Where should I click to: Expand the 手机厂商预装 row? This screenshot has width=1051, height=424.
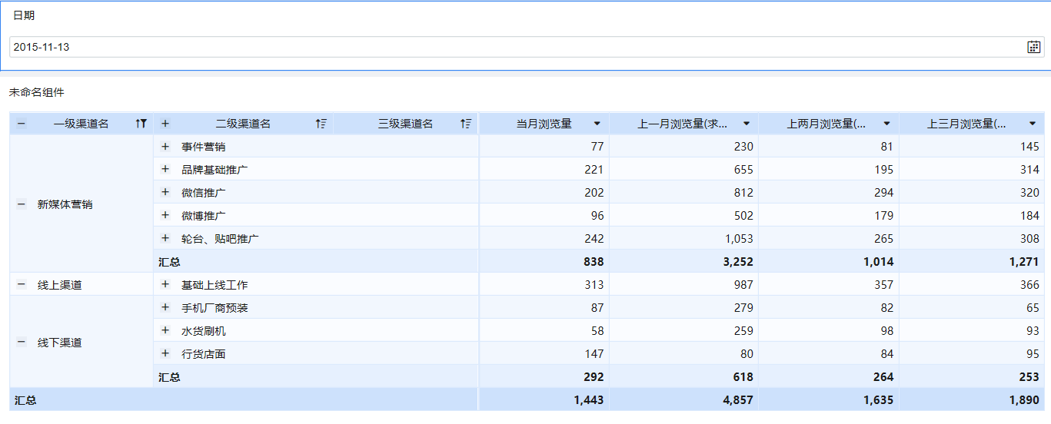165,307
